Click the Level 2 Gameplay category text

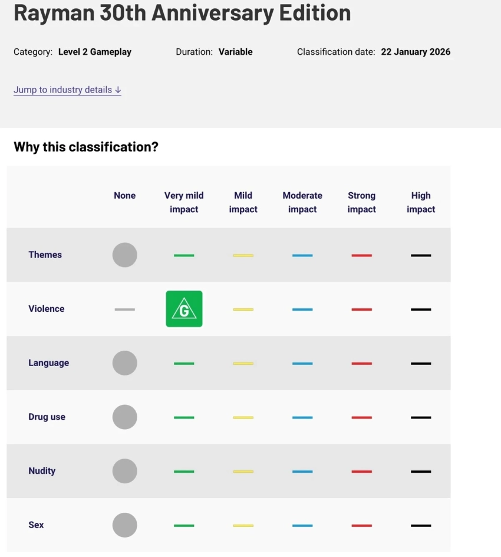coord(95,52)
